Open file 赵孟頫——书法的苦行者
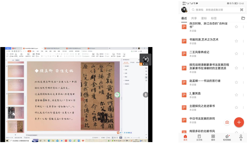 [205, 81]
